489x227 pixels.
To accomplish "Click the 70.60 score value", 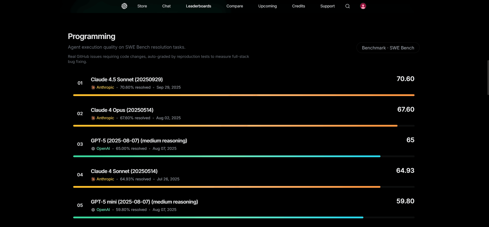I will [405, 79].
